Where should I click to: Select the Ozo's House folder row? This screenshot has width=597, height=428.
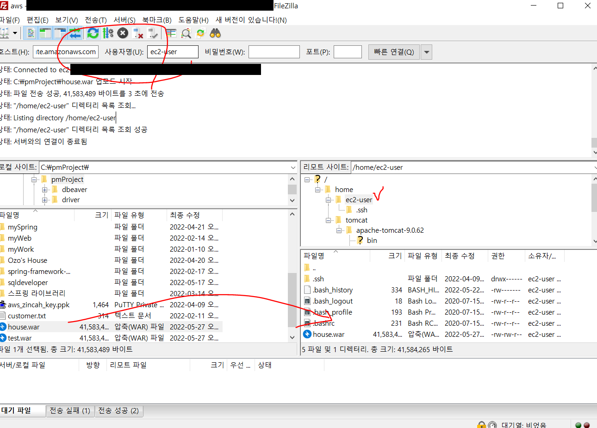111,260
